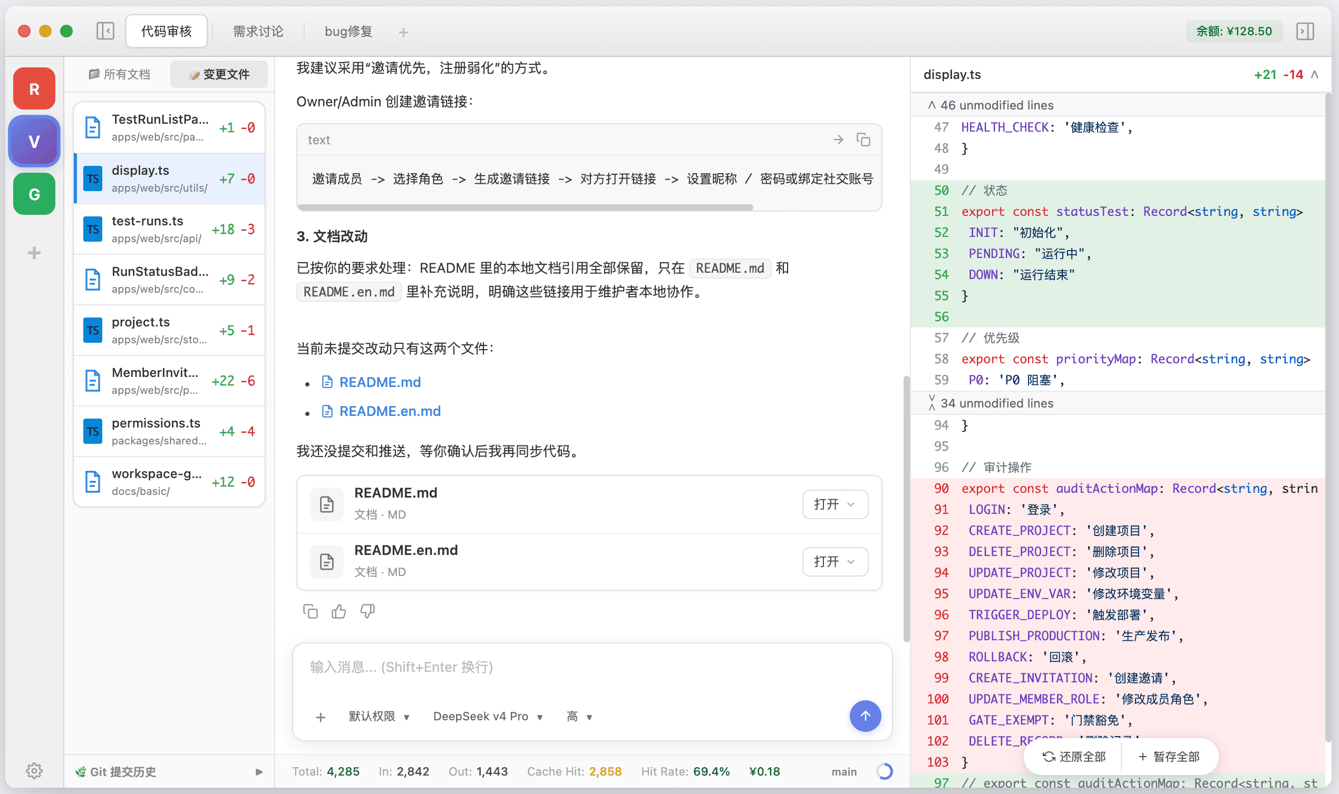Switch to the 需求讨论 tab
The height and width of the screenshot is (794, 1339).
[x=258, y=31]
